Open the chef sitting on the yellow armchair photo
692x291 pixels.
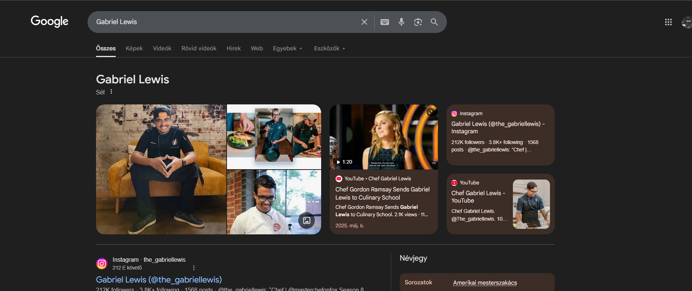click(x=161, y=169)
